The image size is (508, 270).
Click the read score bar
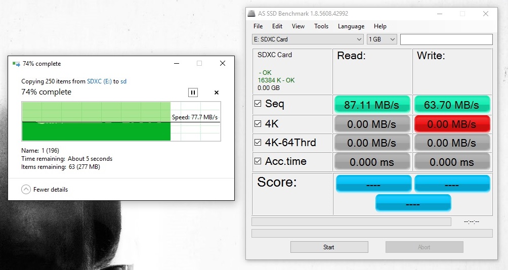click(x=373, y=184)
